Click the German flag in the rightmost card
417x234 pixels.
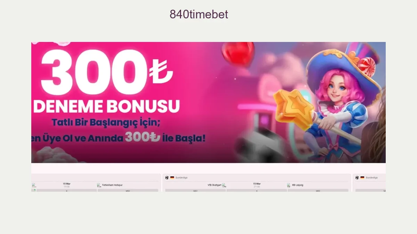[362, 177]
